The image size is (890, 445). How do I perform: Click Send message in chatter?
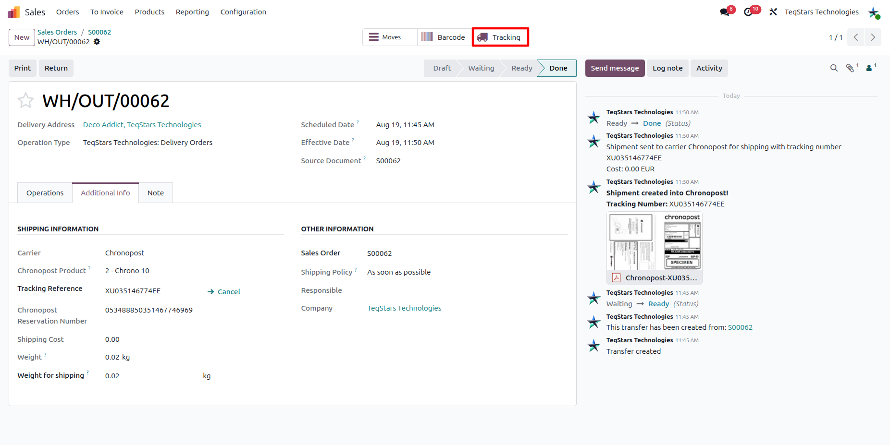tap(615, 68)
